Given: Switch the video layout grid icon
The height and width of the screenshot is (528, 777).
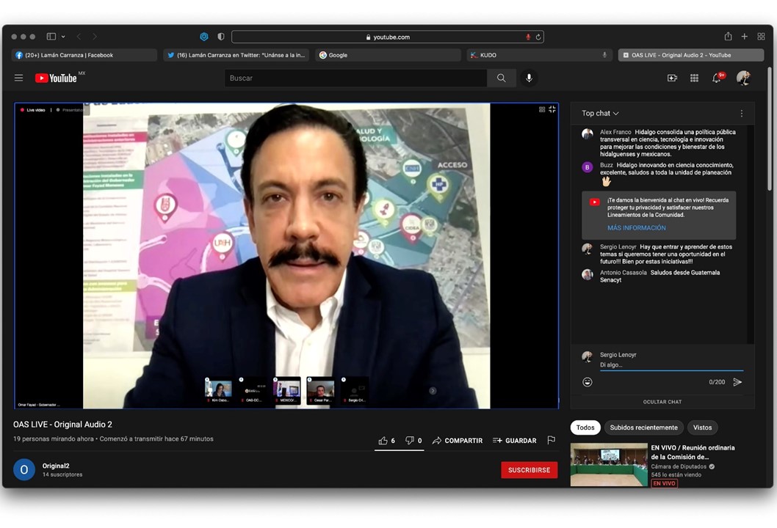Looking at the screenshot, I should [x=542, y=109].
